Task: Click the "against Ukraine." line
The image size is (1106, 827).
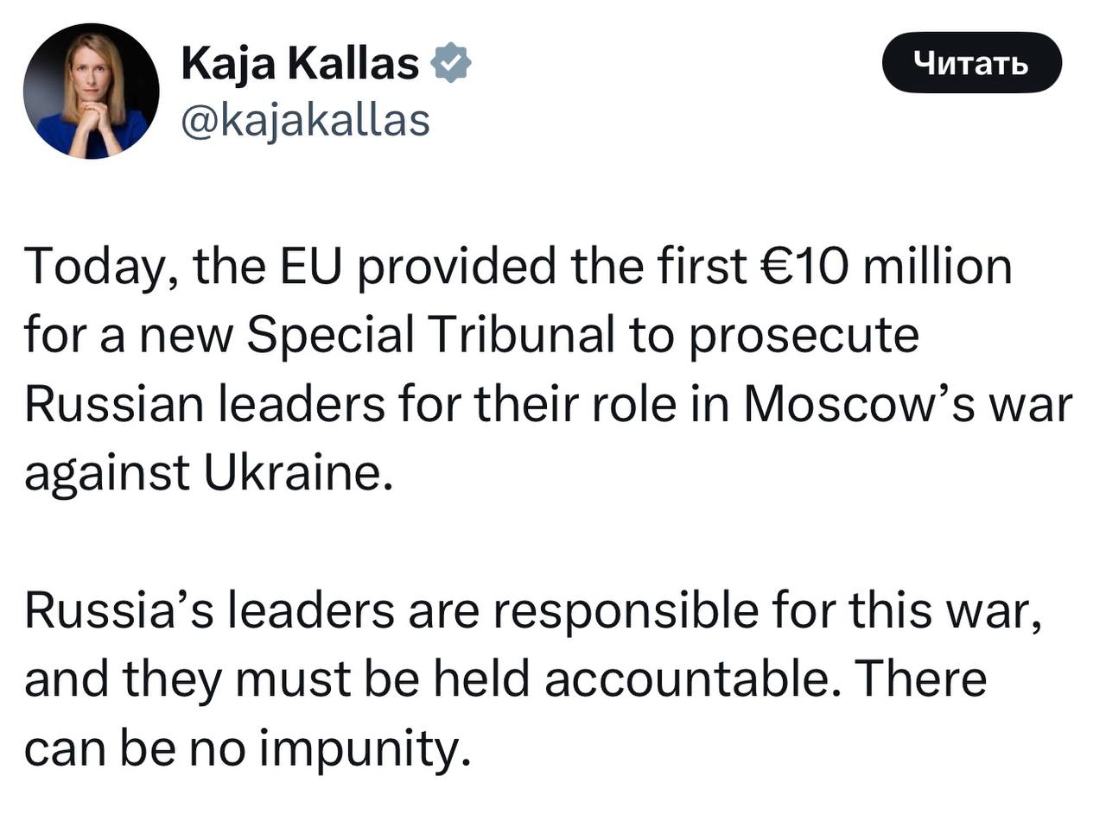Action: pyautogui.click(x=208, y=473)
